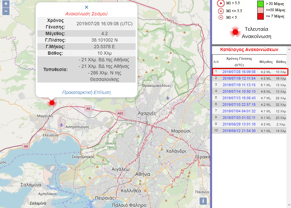
Task: Click the airport icon near Ασπρόπυργος
Action: [62, 124]
